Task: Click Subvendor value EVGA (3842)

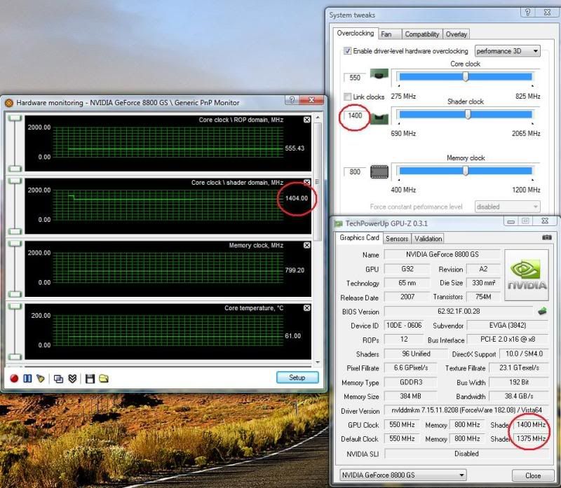Action: point(508,326)
